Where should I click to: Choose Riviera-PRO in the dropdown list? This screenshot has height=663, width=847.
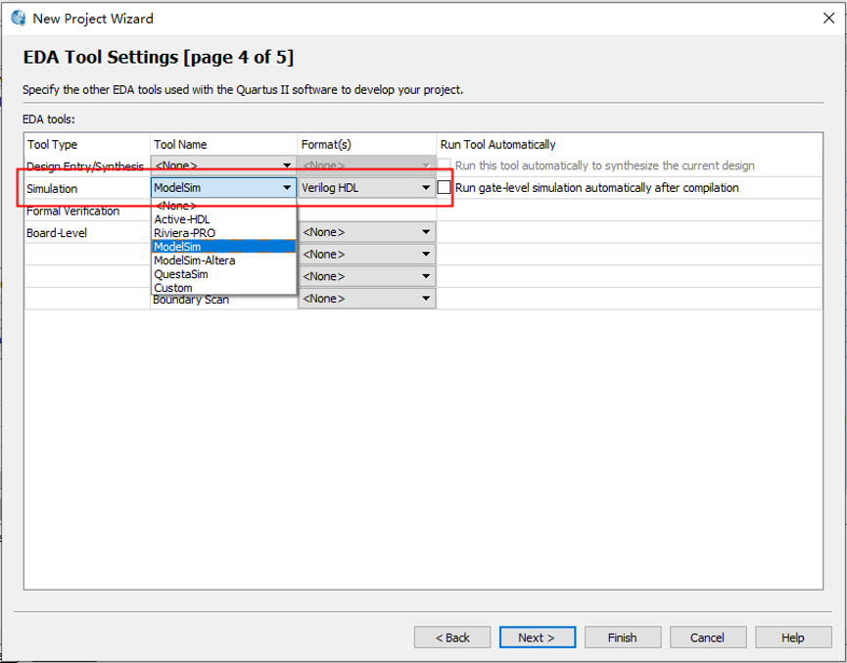[185, 233]
